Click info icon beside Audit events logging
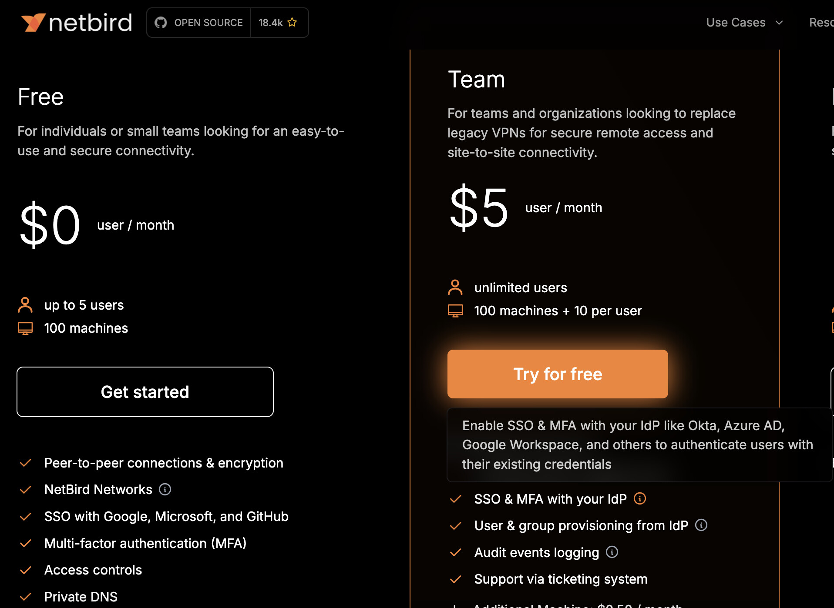The image size is (834, 608). click(x=612, y=552)
